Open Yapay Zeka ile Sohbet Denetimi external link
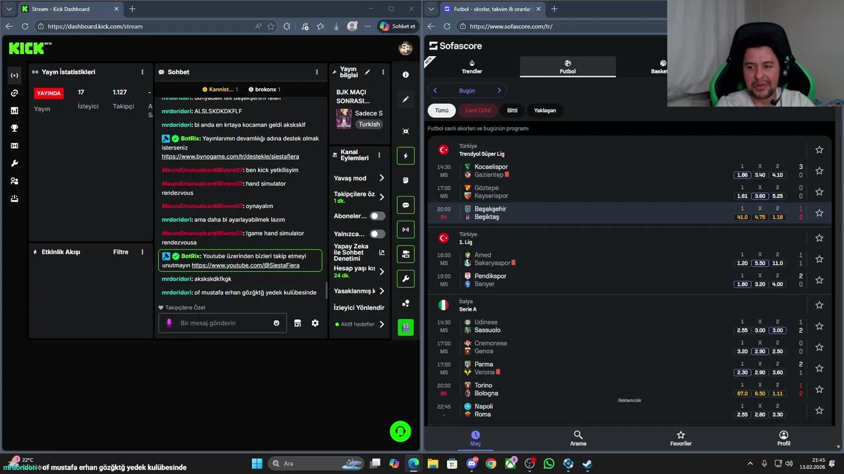 tap(381, 252)
